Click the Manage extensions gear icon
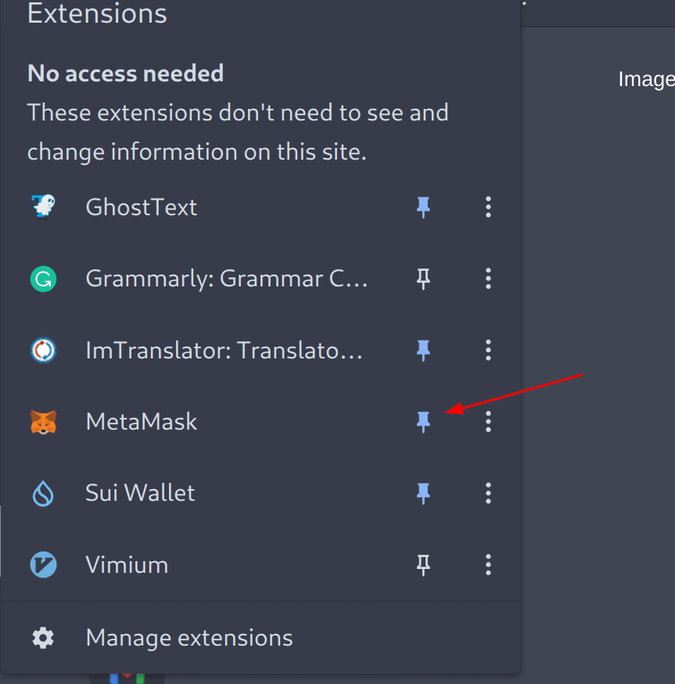 click(43, 638)
